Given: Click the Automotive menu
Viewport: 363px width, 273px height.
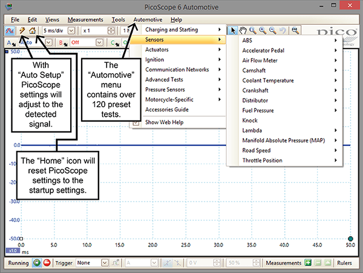Looking at the screenshot, I should [148, 20].
